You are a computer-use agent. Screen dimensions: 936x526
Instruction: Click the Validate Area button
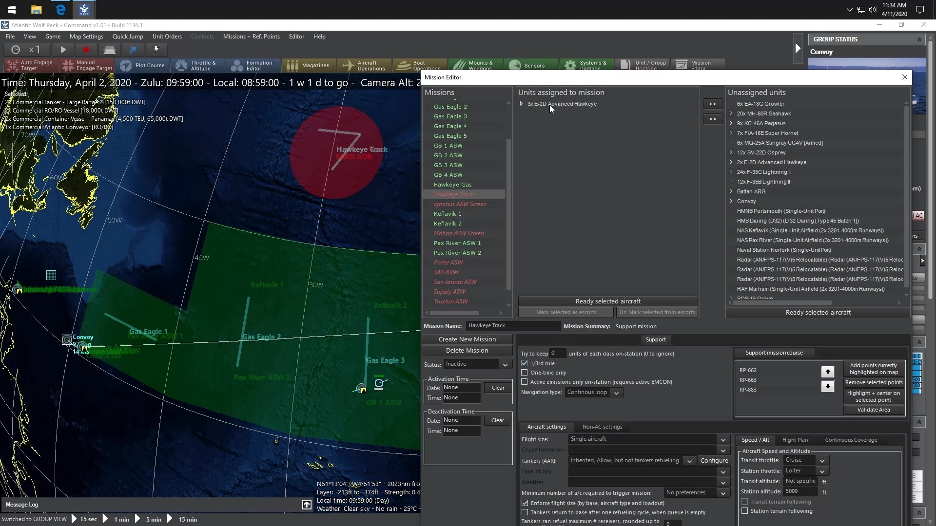pos(874,410)
